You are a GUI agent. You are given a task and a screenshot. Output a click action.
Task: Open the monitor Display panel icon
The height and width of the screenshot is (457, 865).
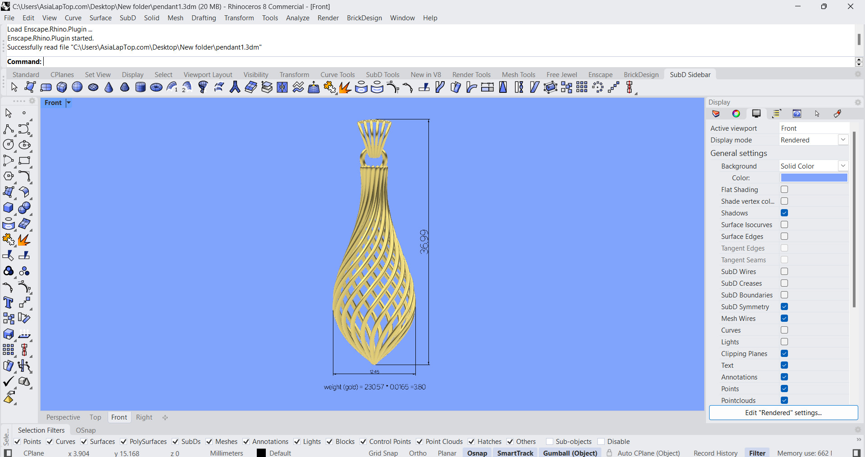[x=756, y=114]
